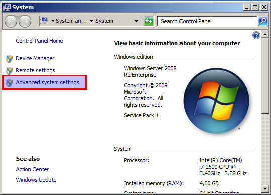Click the 'Copyright © 2009 Microsoft' text
This screenshot has height=195, width=271.
click(146, 89)
